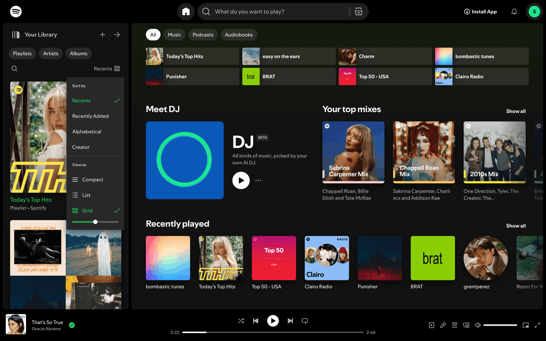Image resolution: width=546 pixels, height=341 pixels.
Task: Select the Podcasts filter chip
Action: [203, 35]
